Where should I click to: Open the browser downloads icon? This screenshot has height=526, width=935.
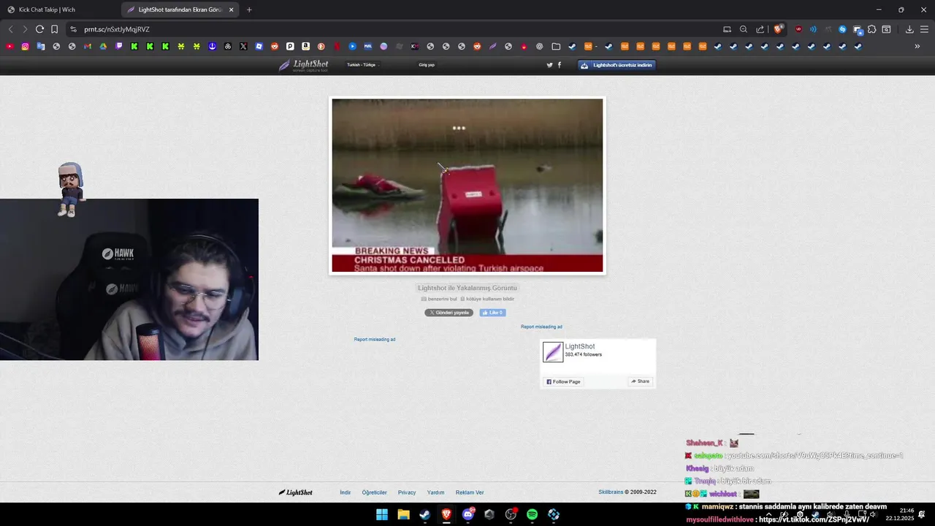(909, 29)
